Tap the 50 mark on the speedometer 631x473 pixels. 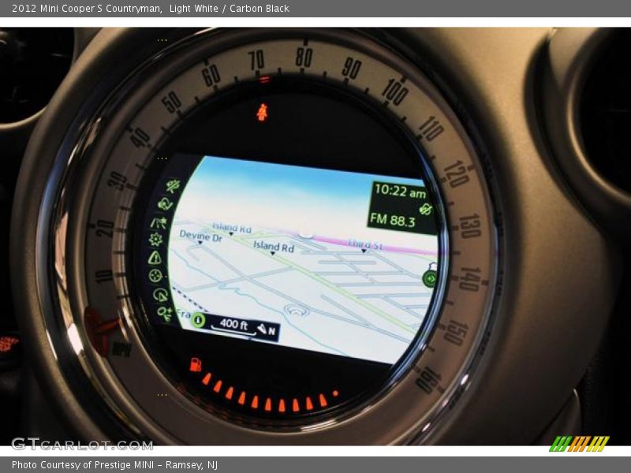pos(171,102)
